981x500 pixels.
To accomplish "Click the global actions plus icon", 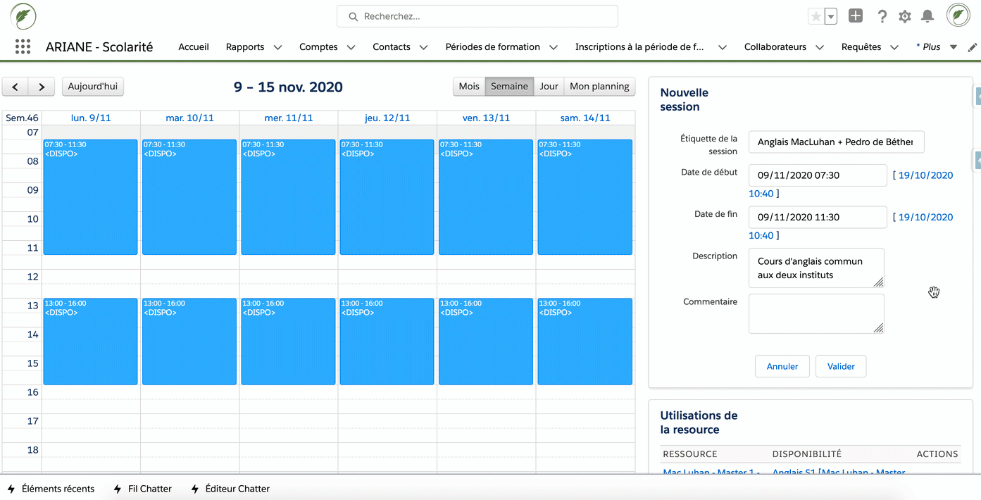I will (x=855, y=15).
